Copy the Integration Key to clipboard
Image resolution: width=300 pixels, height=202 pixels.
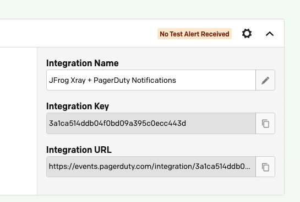point(265,123)
